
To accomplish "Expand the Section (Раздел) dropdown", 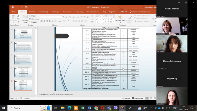I will click(x=34, y=22).
